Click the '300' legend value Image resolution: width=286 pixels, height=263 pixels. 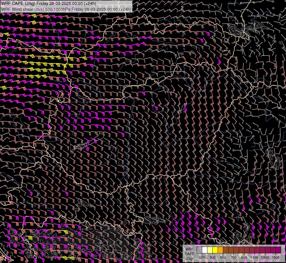(212, 257)
